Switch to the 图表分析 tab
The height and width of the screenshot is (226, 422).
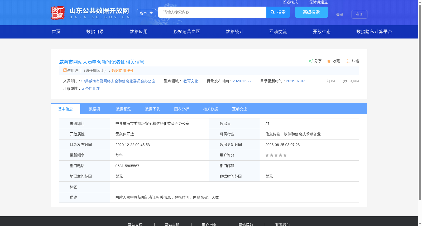point(182,109)
